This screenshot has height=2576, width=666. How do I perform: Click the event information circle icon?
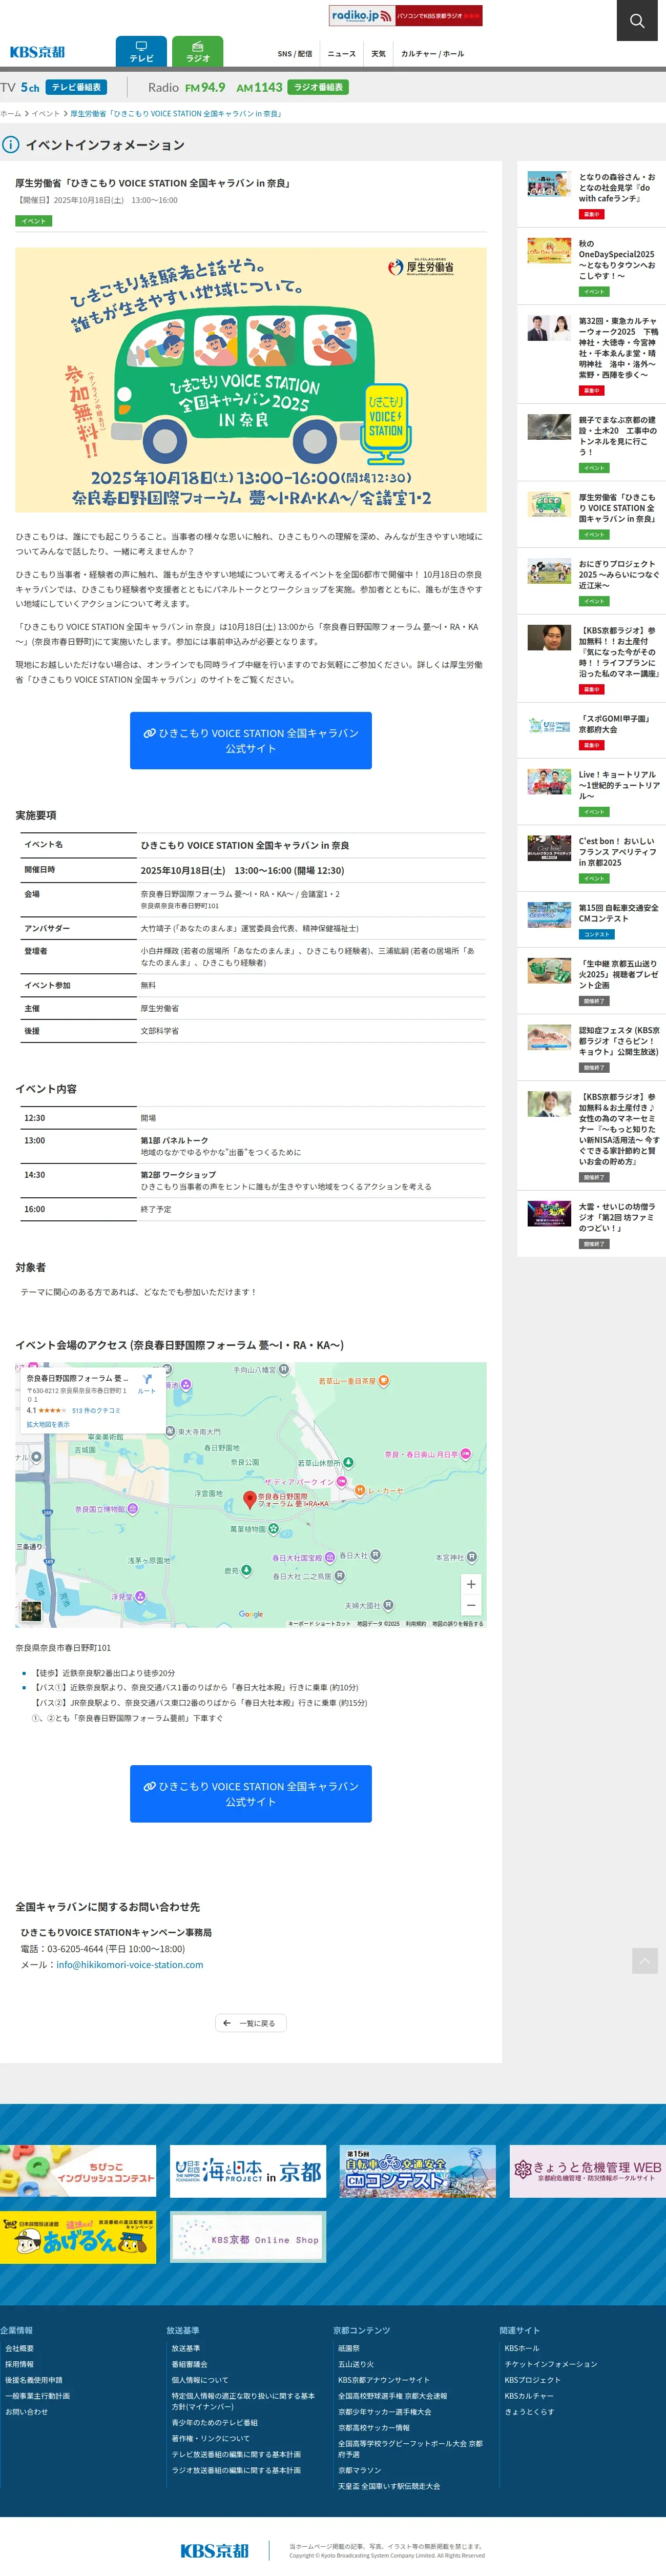(x=10, y=145)
